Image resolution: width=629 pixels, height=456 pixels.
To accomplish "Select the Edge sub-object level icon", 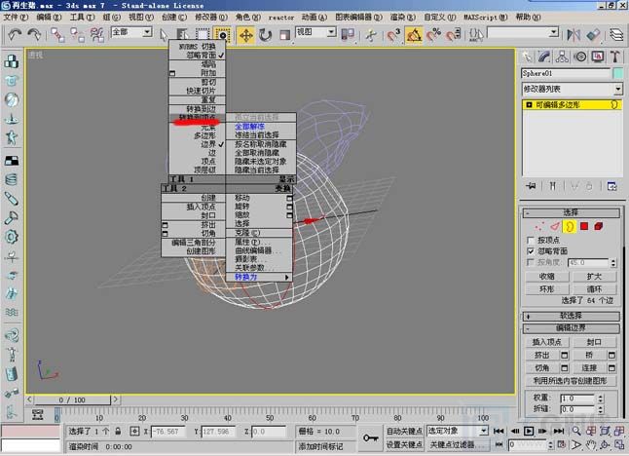I will point(555,227).
